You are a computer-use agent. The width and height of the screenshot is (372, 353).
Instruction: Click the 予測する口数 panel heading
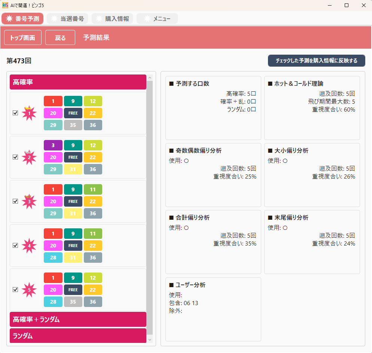(189, 83)
